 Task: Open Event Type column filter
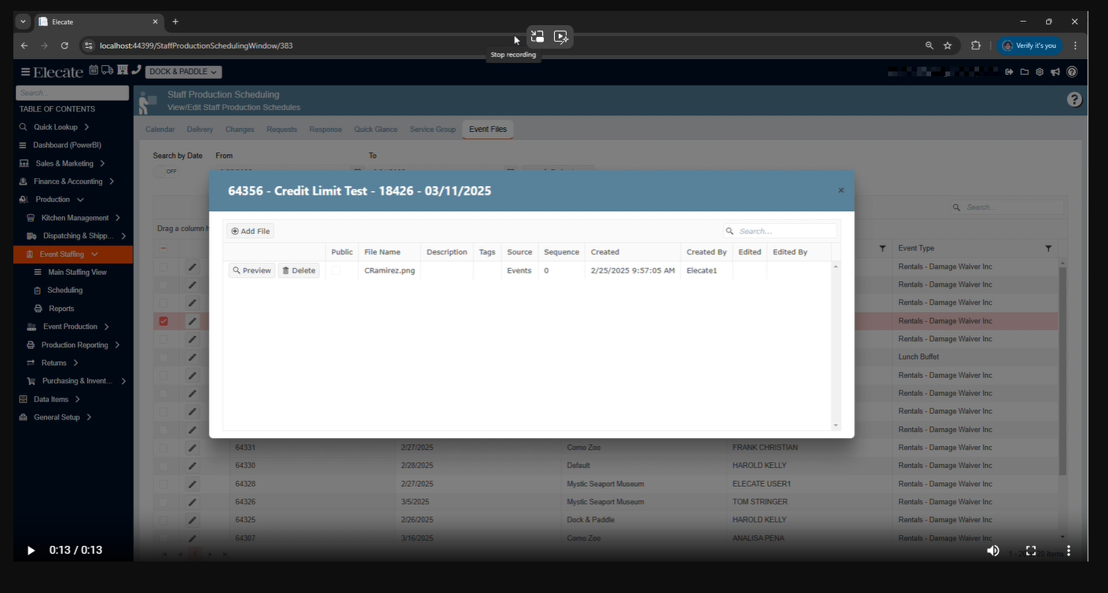click(x=1048, y=248)
